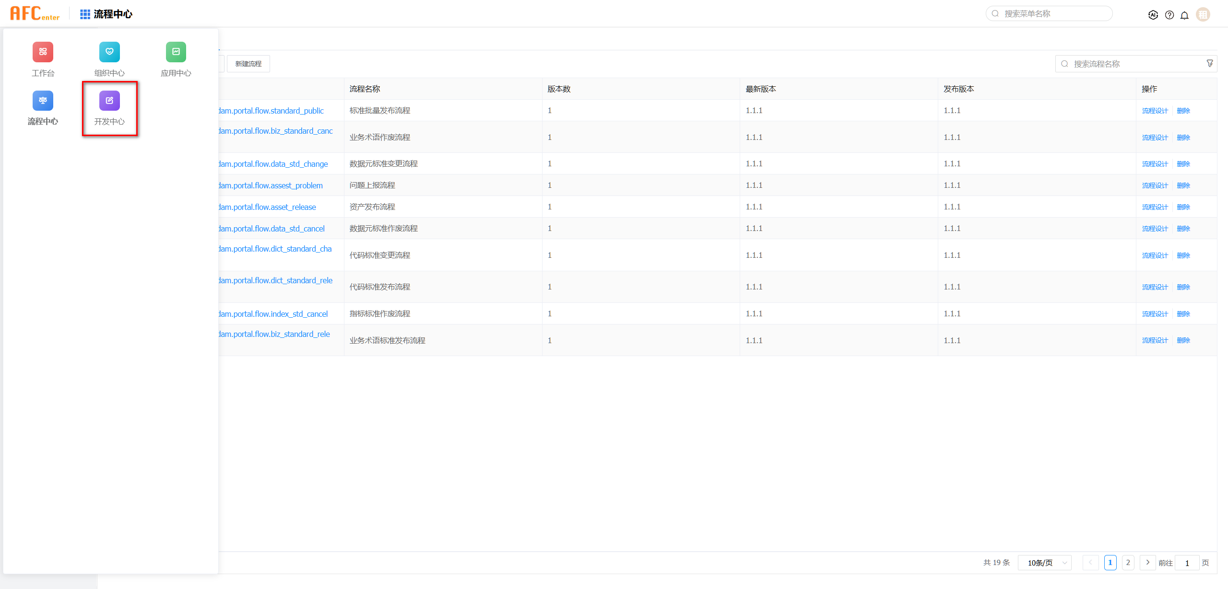1228x589 pixels.
Task: Open the 应用中心 app icon
Action: pyautogui.click(x=176, y=53)
